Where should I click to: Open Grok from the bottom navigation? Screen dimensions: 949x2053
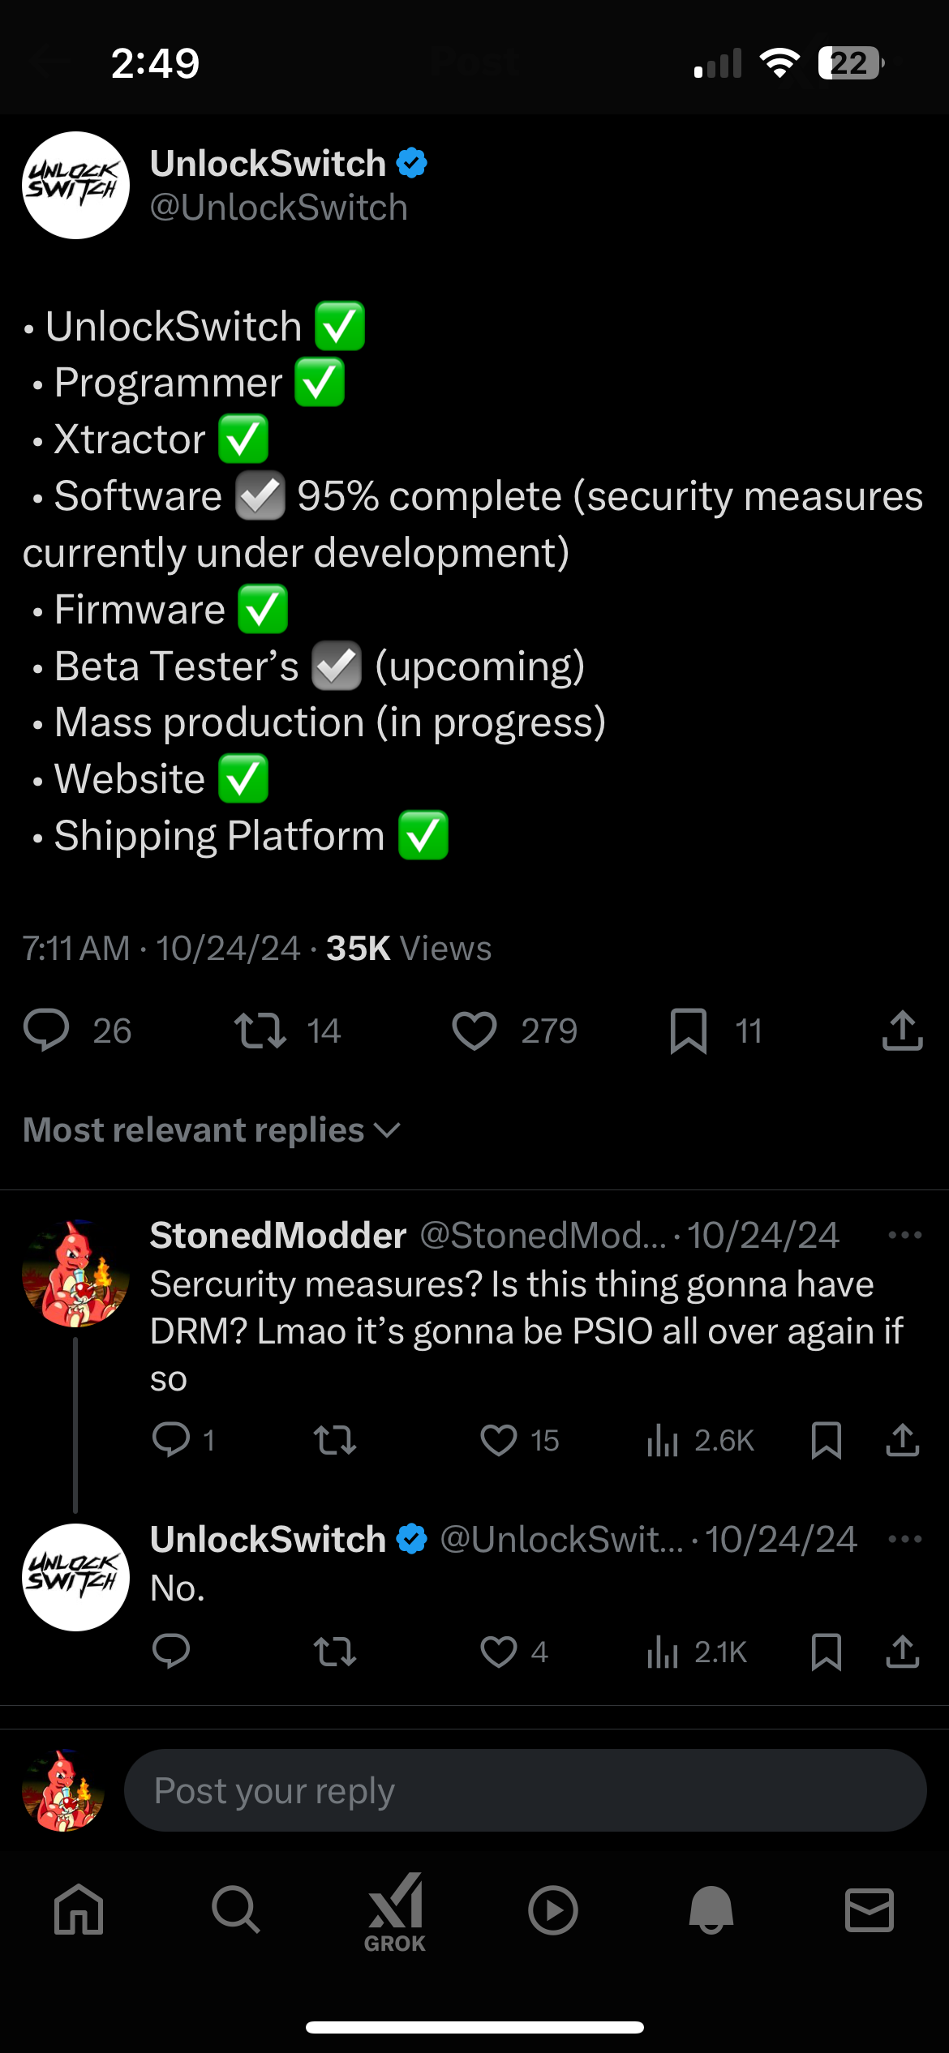[x=395, y=1912]
